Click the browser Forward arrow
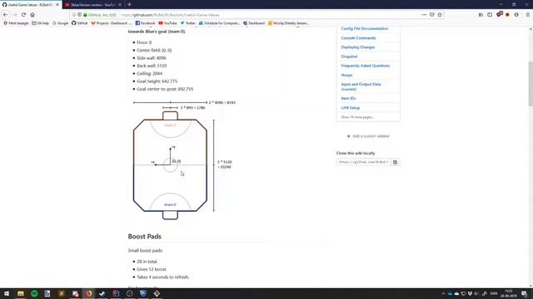Screen dimensions: 533x299 [15, 15]
